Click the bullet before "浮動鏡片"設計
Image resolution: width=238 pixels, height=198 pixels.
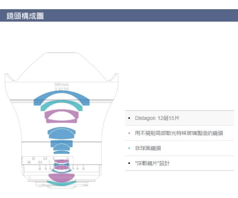click(x=129, y=163)
